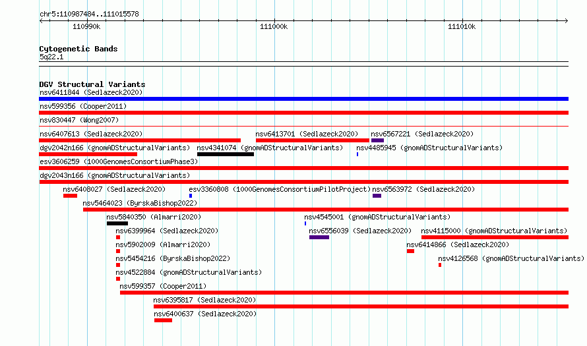
Task: Open nsv5464023 (ByrskaBishop2022) label
Action: pyautogui.click(x=140, y=203)
